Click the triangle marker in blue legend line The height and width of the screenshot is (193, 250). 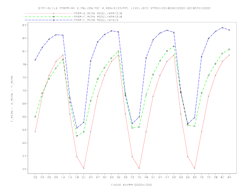point(54,20)
